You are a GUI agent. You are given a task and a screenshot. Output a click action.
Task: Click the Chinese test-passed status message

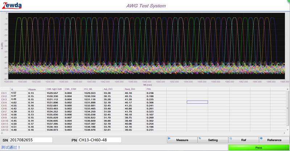(x=11, y=147)
